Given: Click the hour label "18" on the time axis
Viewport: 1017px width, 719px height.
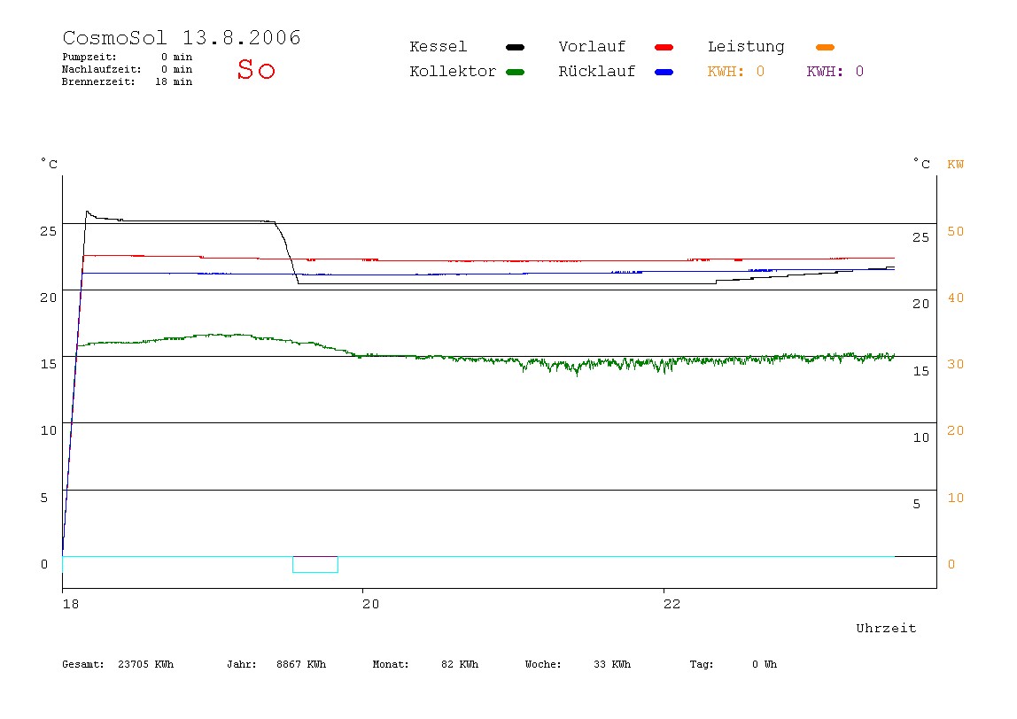Looking at the screenshot, I should (71, 604).
